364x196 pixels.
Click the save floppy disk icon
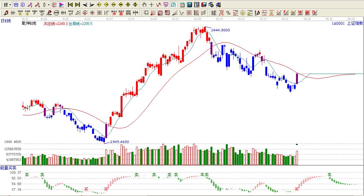(204, 5)
